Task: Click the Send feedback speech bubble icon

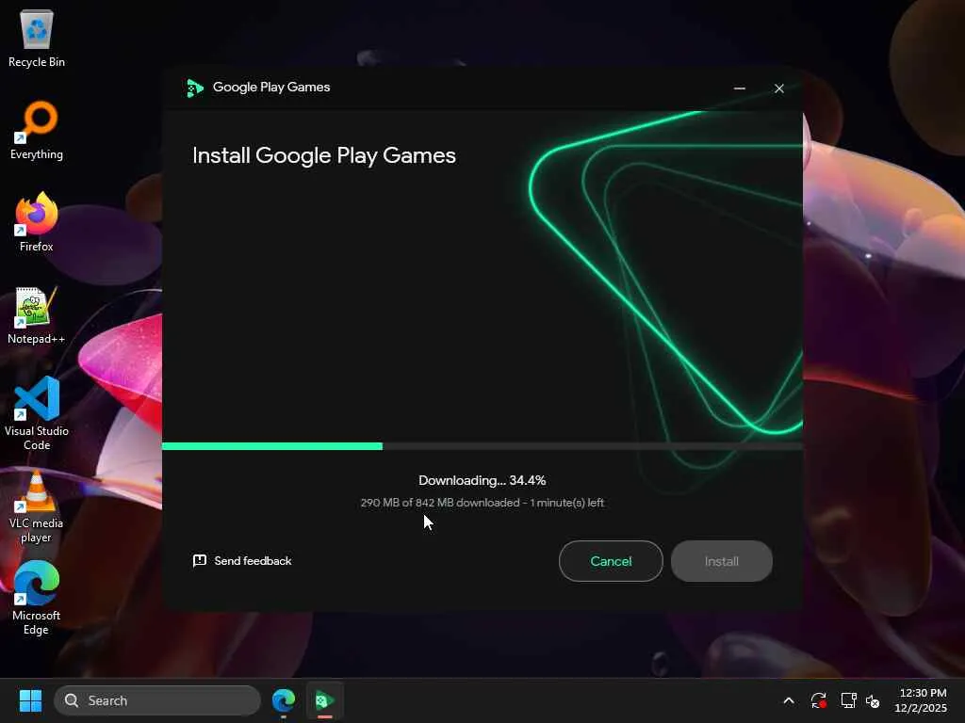Action: pos(200,561)
